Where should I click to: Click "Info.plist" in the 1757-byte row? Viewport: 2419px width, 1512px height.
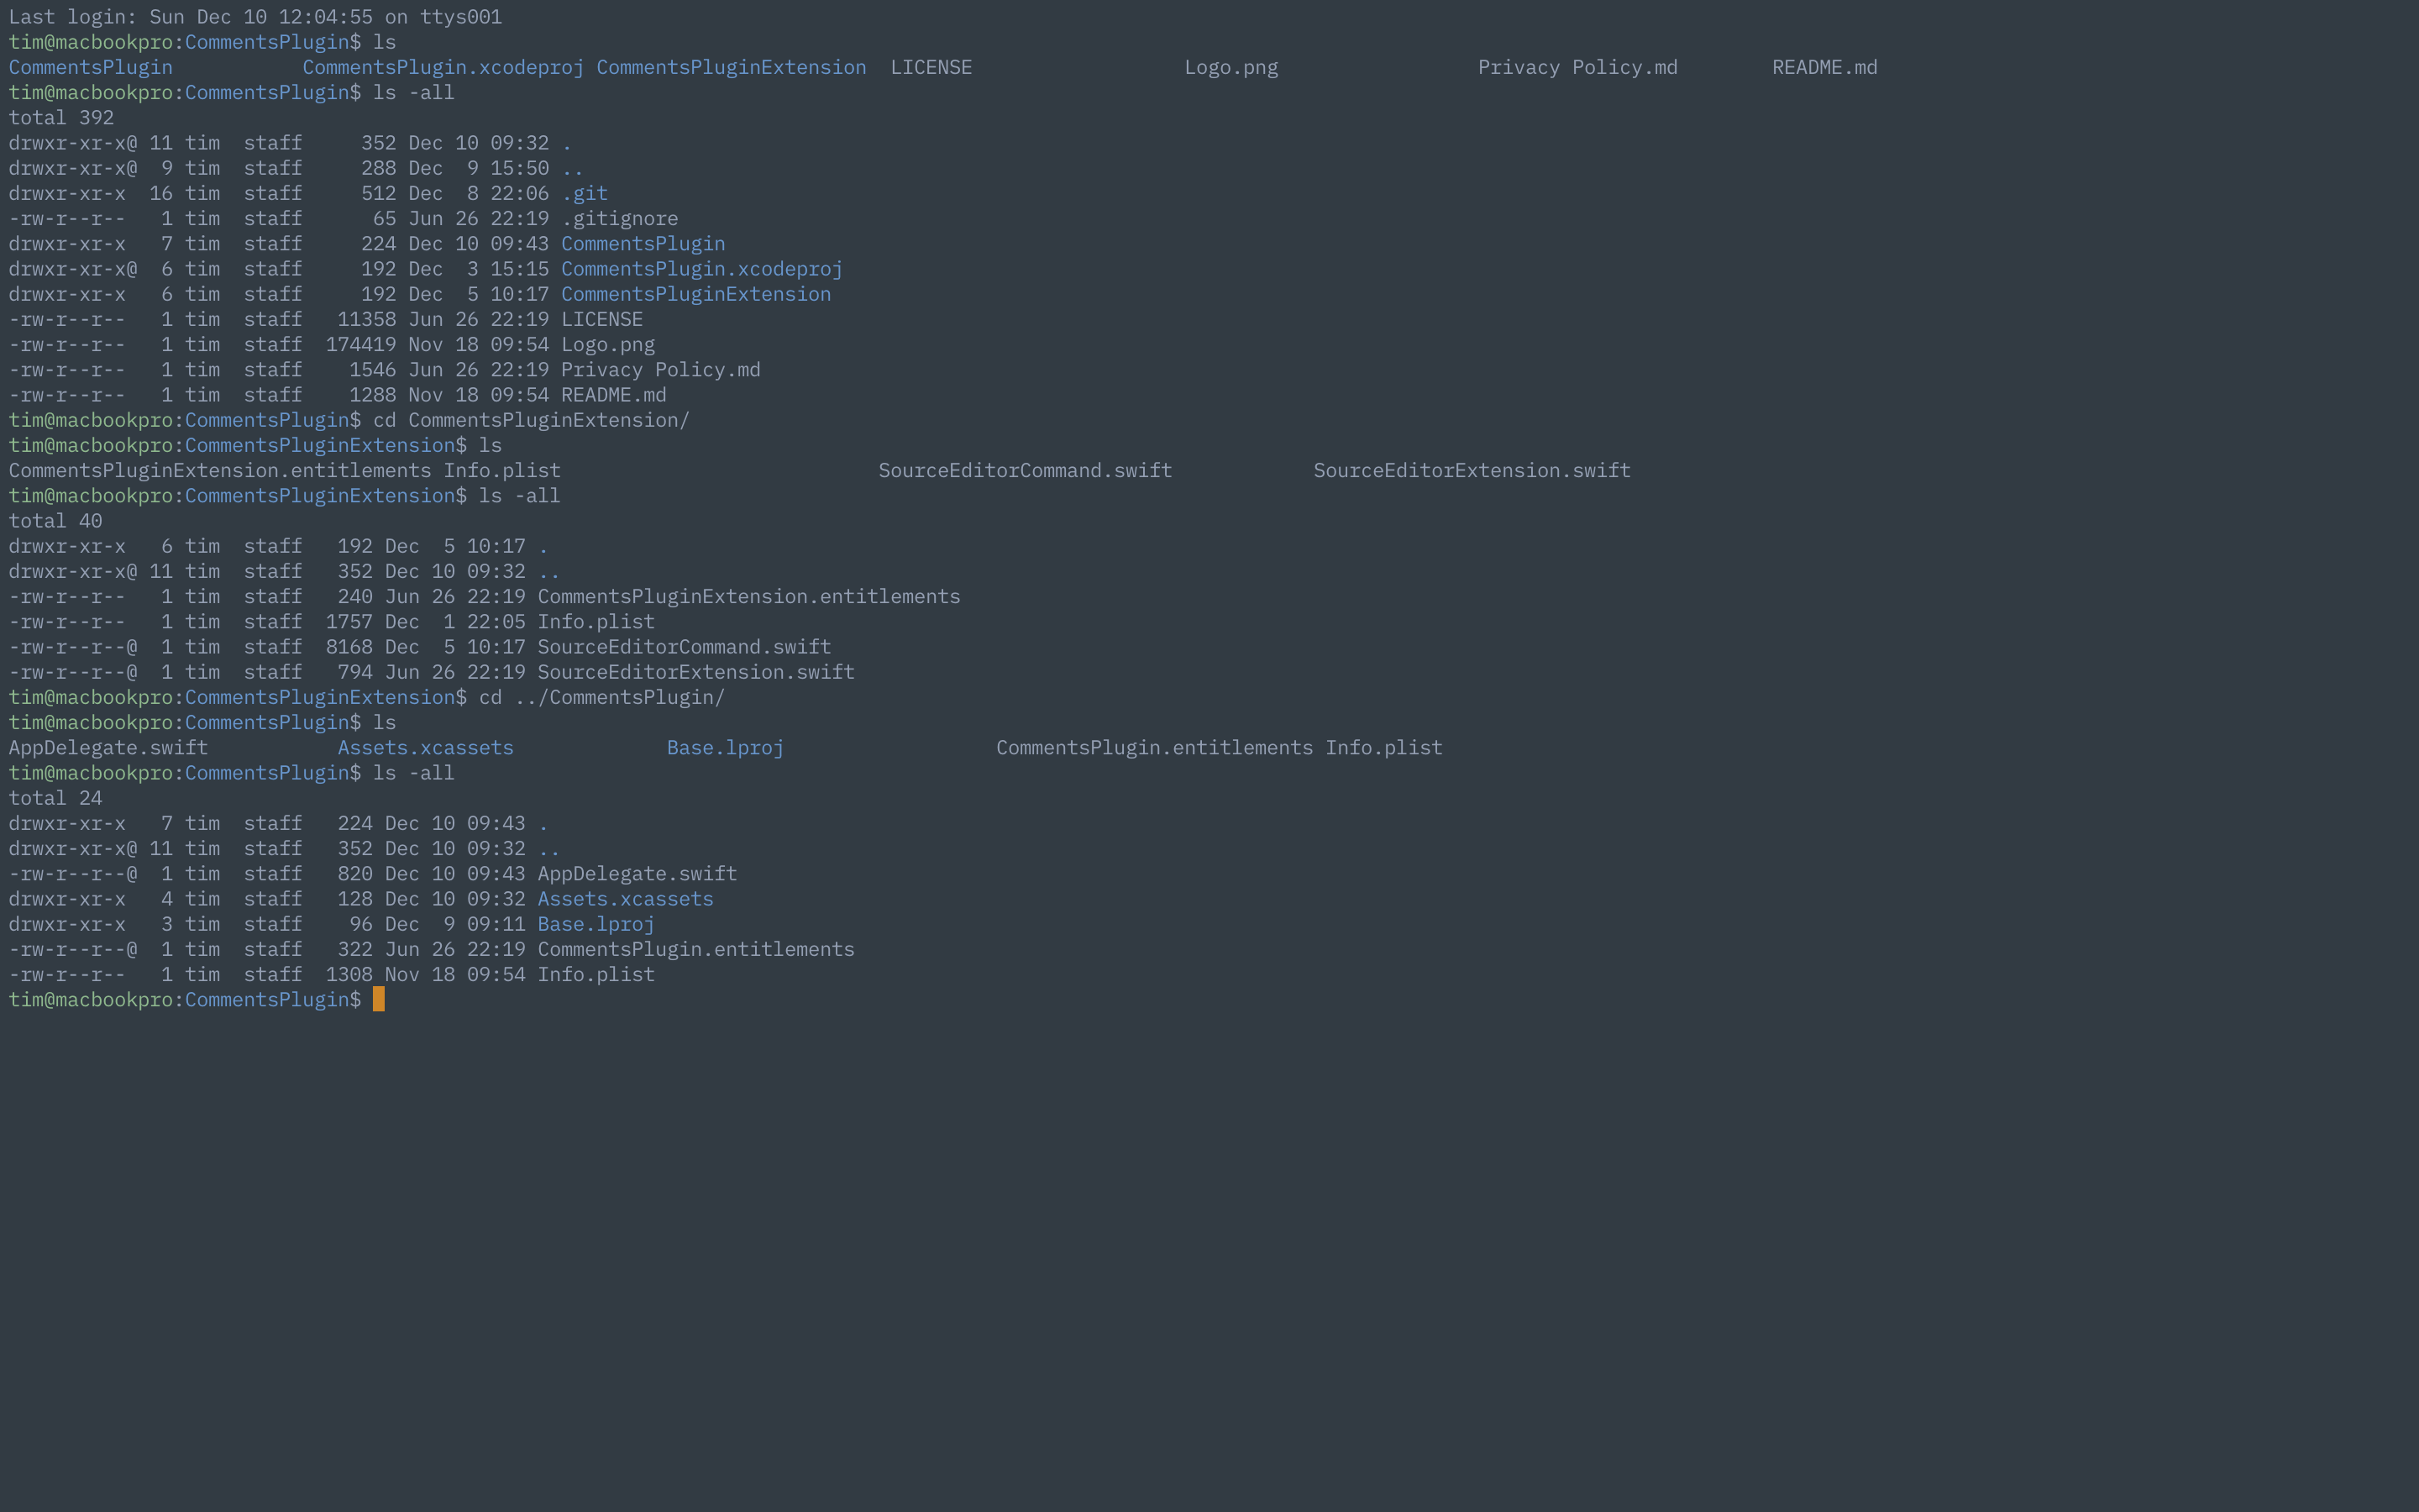pyautogui.click(x=596, y=622)
